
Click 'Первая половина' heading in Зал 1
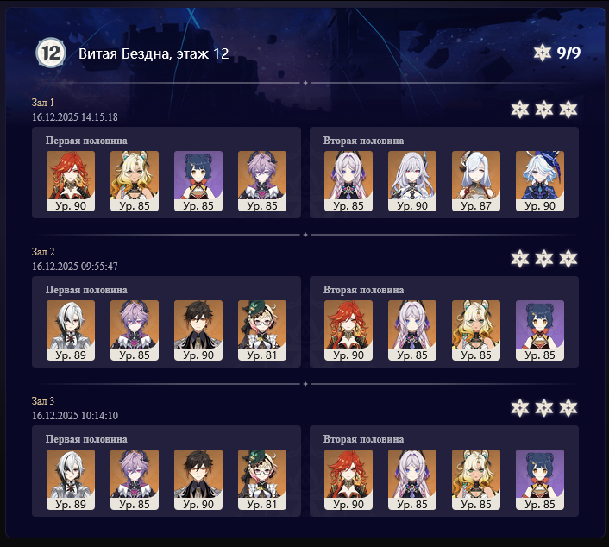pos(86,141)
